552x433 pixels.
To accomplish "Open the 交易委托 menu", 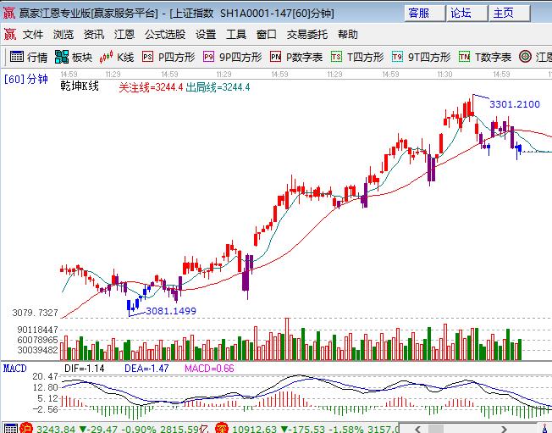I will pyautogui.click(x=306, y=35).
